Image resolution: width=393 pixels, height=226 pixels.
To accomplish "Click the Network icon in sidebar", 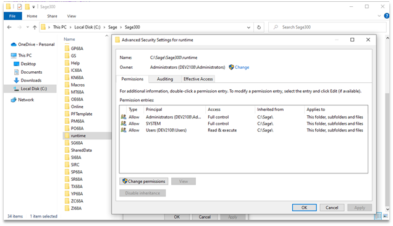I will (14, 100).
